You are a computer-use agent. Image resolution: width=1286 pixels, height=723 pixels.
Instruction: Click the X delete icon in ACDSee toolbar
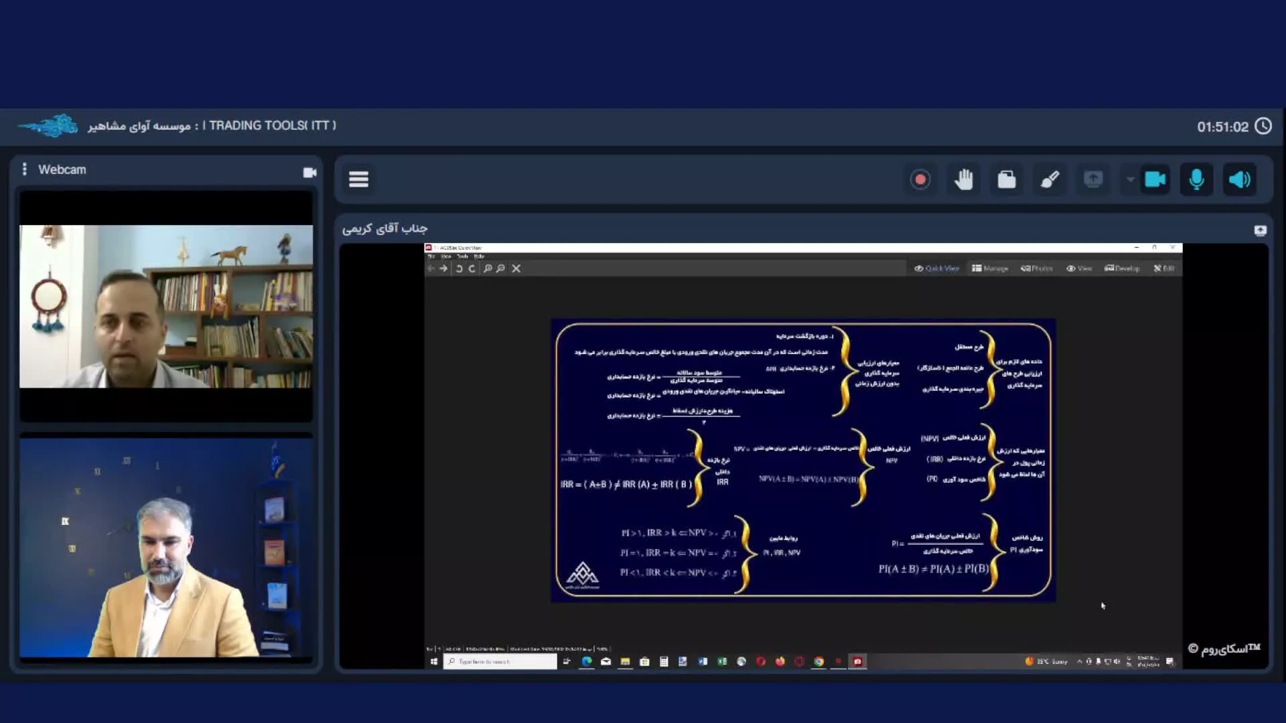coord(516,268)
